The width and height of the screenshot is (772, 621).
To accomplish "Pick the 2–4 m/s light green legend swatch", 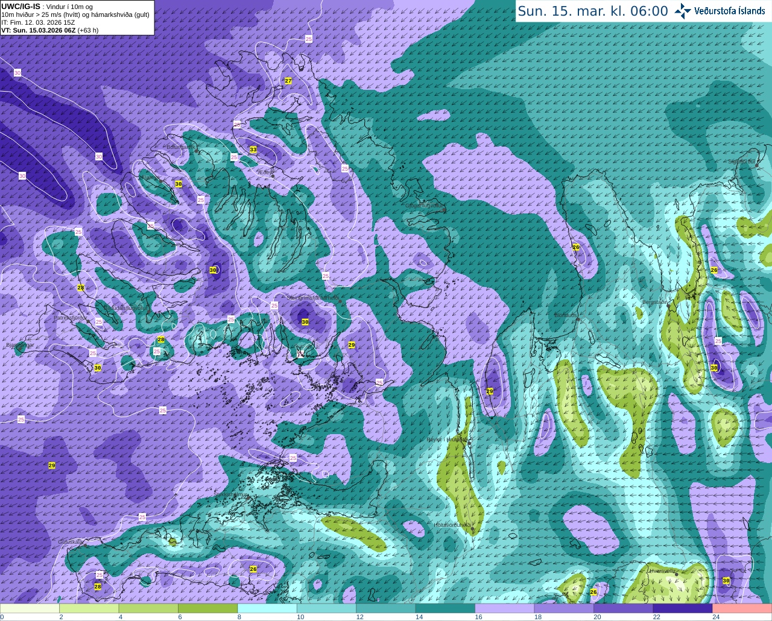I will point(89,608).
